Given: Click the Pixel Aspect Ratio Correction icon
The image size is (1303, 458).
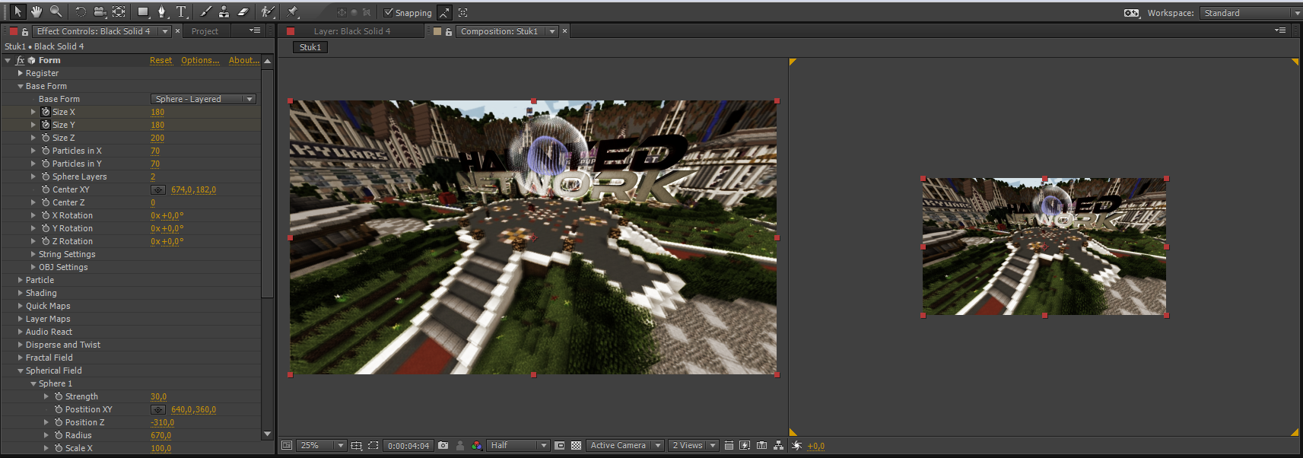Looking at the screenshot, I should (729, 446).
